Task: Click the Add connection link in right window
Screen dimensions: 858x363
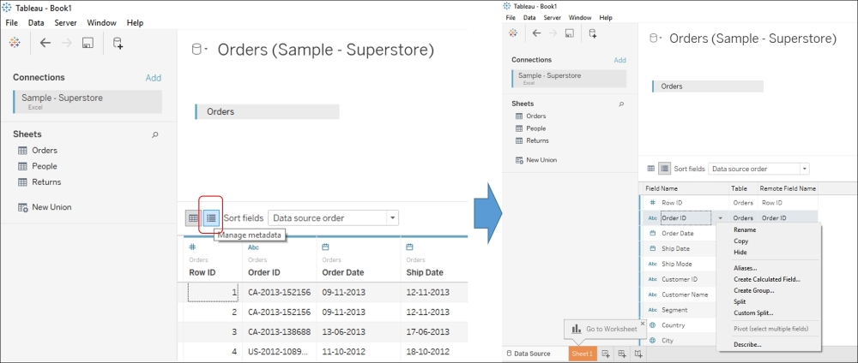Action: click(619, 60)
